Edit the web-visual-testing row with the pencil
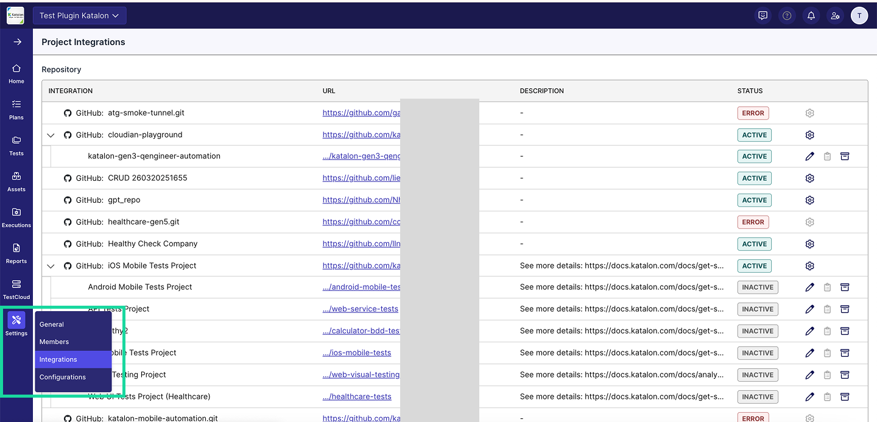 click(809, 375)
